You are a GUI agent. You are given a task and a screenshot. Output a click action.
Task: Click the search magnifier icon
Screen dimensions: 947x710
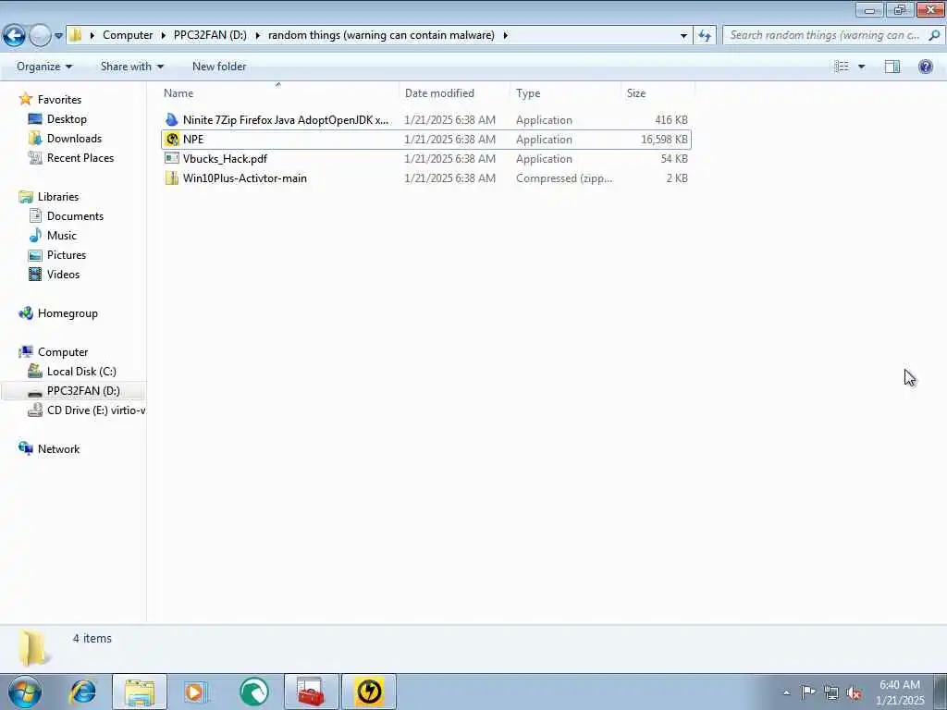934,35
